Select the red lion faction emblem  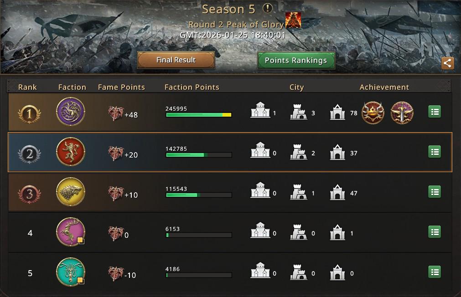point(71,152)
